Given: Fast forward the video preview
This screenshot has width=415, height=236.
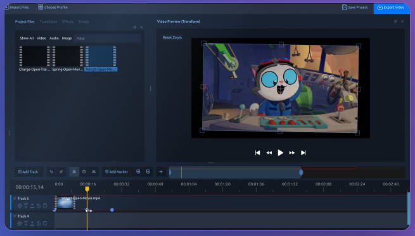Looking at the screenshot, I should 292,152.
